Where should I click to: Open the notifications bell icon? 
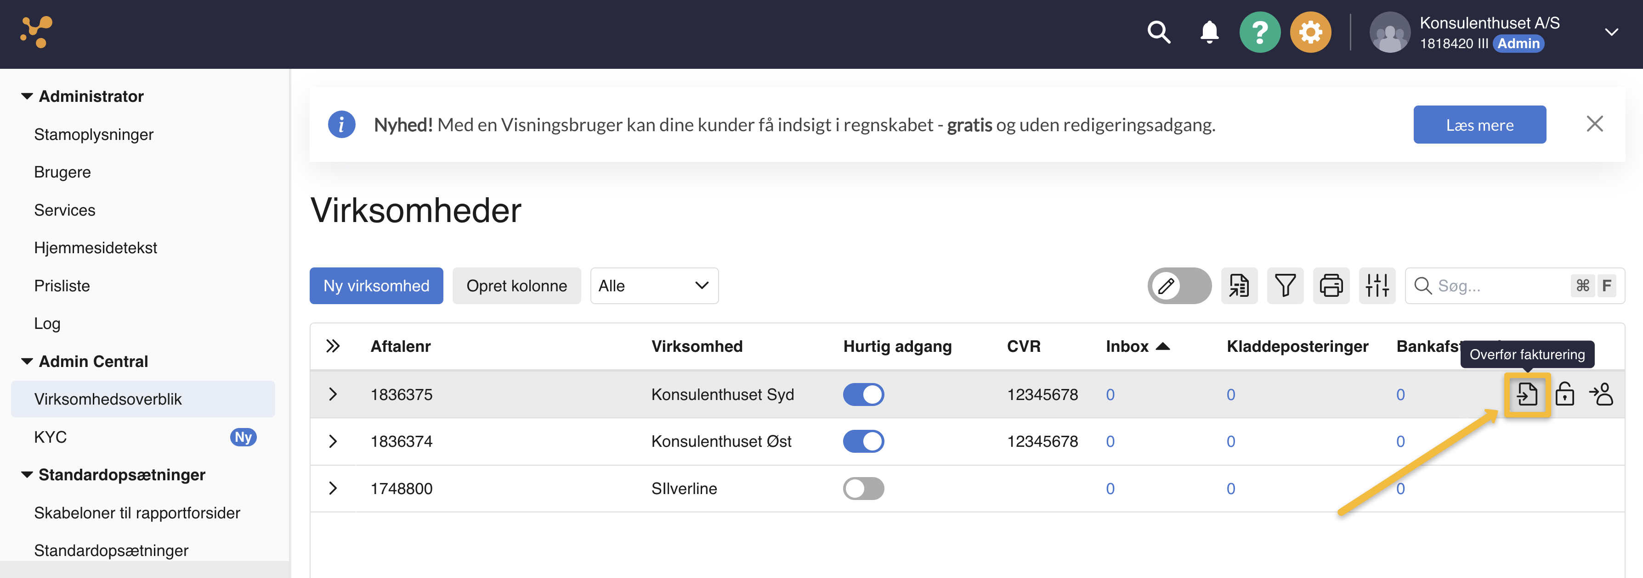1209,32
